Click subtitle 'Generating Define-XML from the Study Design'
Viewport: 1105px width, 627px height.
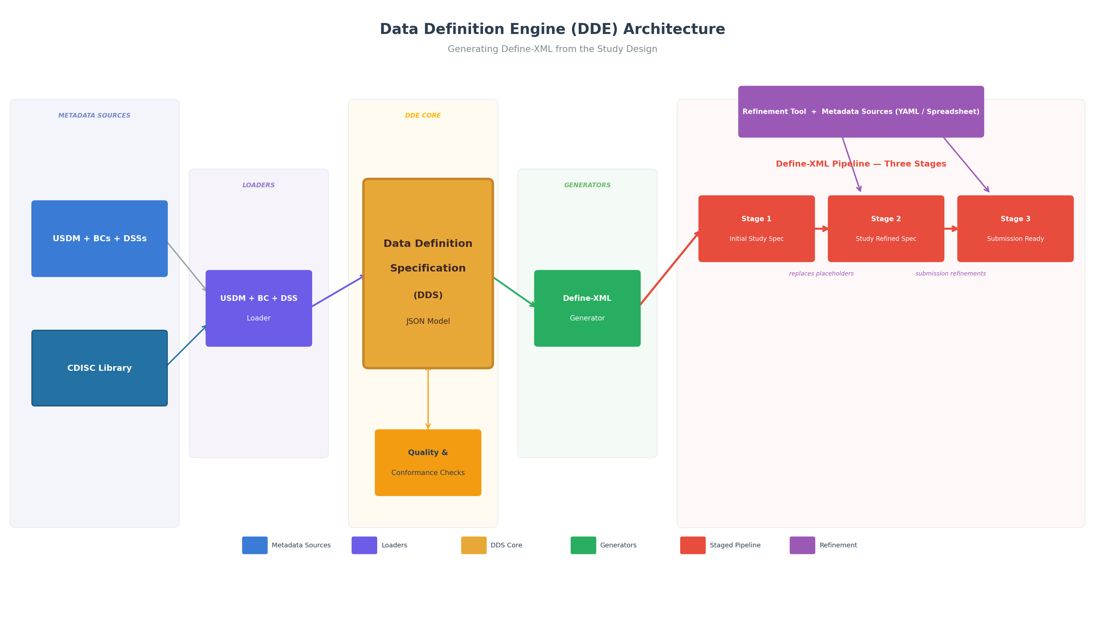coord(552,49)
